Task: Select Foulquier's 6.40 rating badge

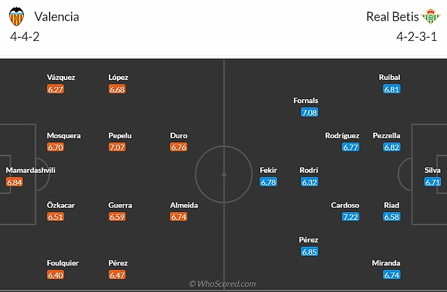Action: coord(56,275)
